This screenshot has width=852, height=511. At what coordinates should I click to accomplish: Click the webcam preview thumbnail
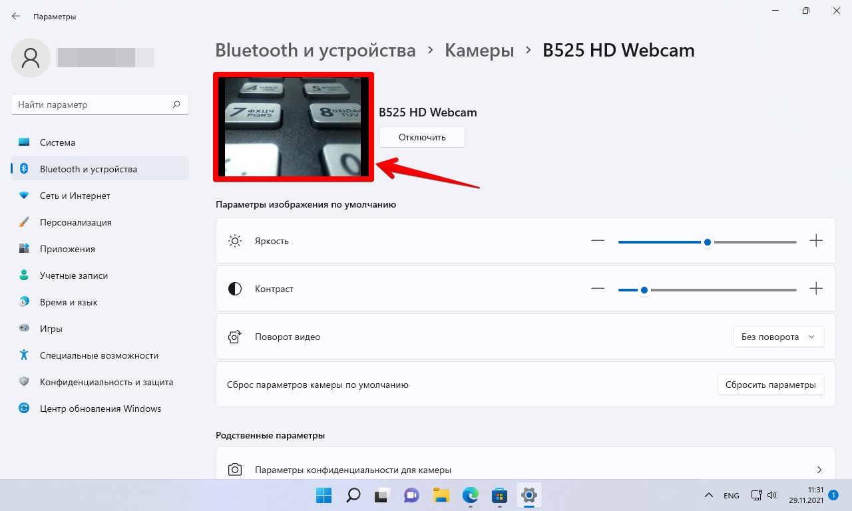tap(294, 126)
